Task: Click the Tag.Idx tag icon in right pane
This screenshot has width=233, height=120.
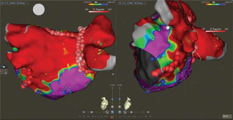Action: point(211,29)
